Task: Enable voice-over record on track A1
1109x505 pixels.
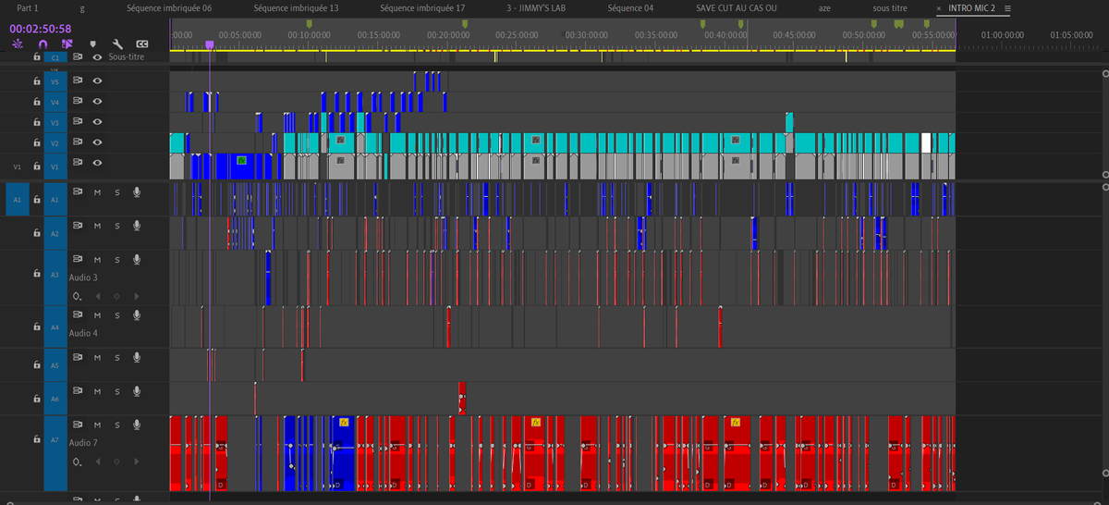Action: tap(137, 191)
